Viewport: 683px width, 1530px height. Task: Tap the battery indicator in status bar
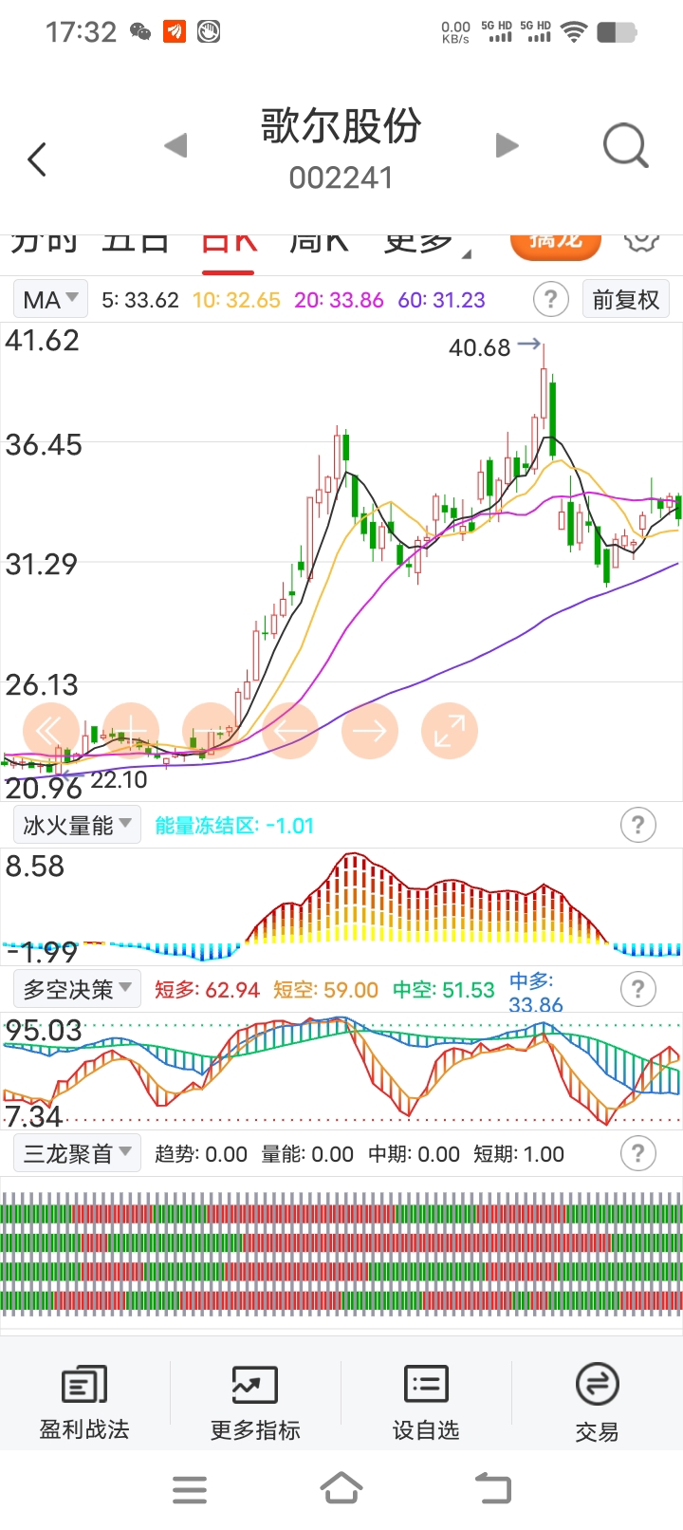[x=617, y=32]
